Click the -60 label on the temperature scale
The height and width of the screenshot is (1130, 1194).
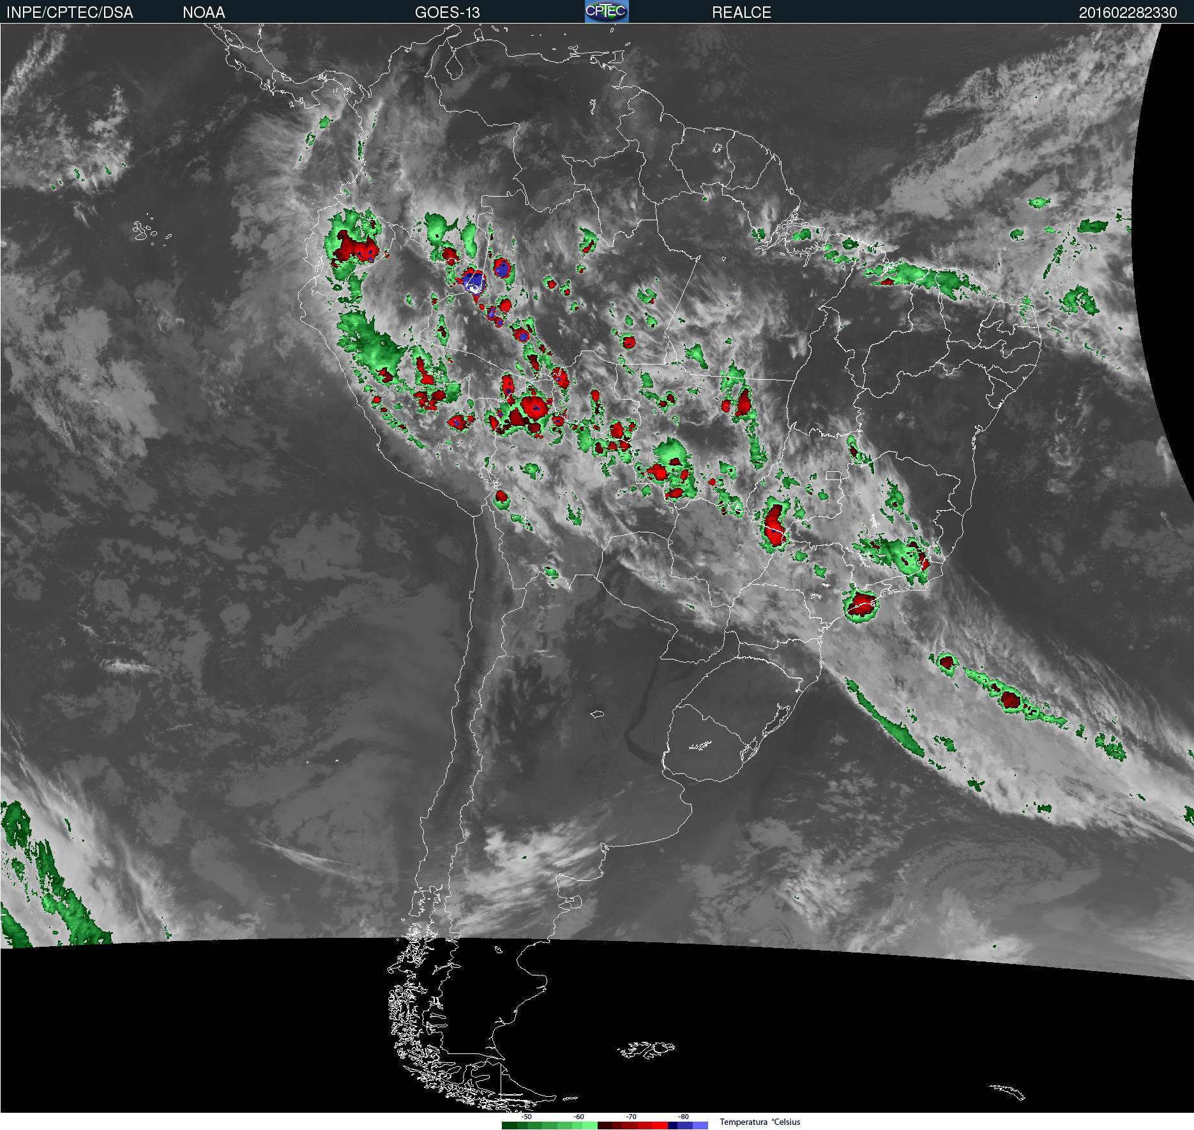[x=578, y=1117]
